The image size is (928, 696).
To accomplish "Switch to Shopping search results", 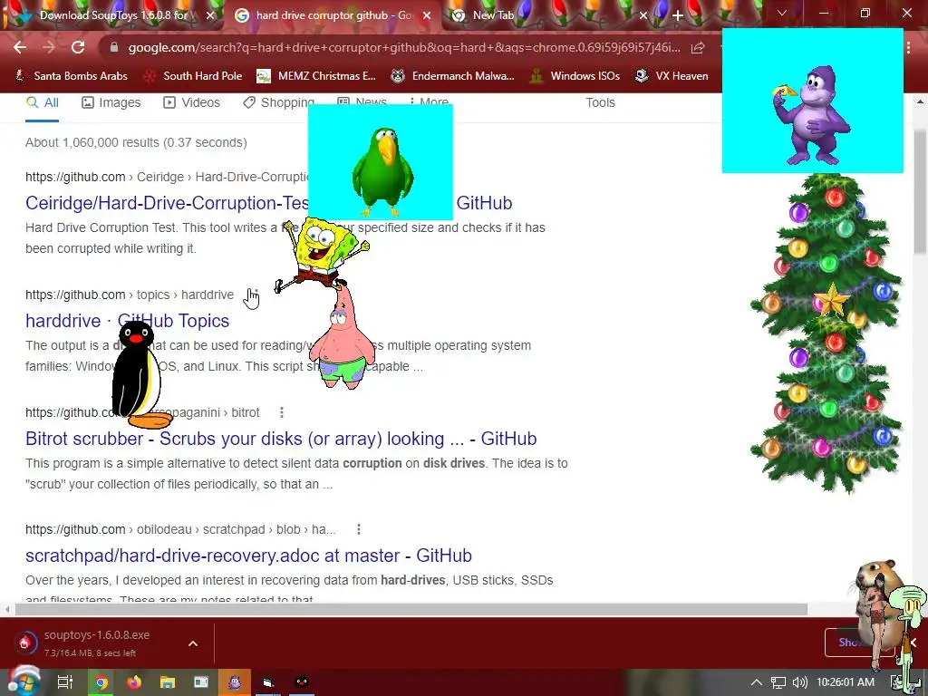I will (x=278, y=103).
